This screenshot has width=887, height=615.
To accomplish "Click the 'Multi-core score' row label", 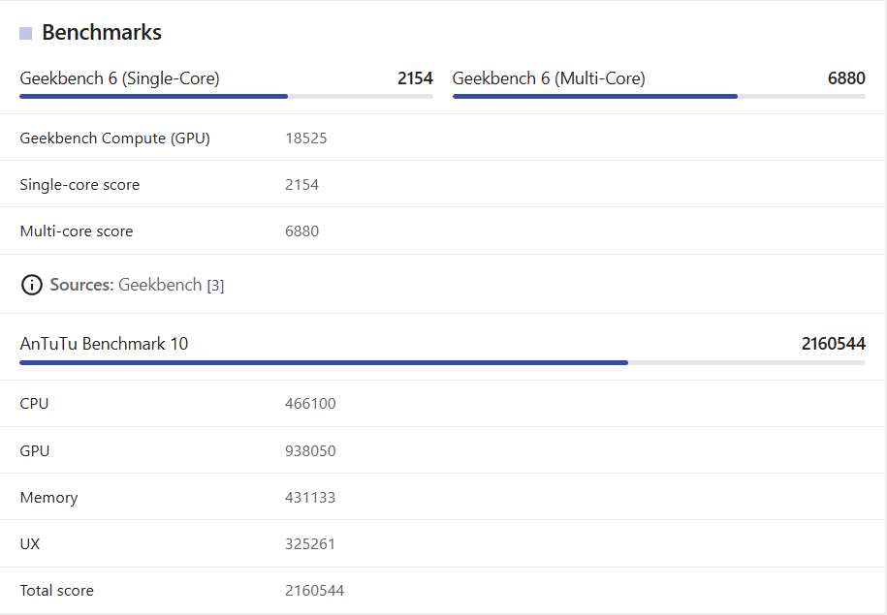I will pos(77,231).
